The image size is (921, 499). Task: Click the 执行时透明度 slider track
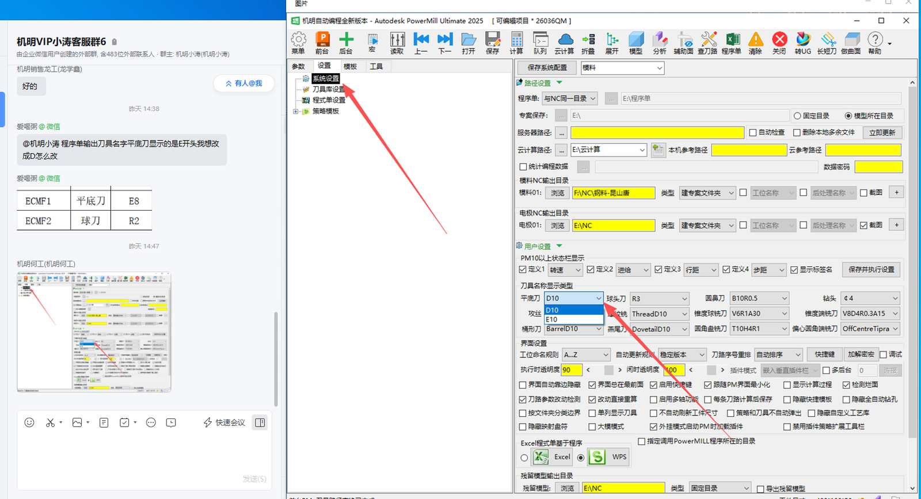click(604, 370)
